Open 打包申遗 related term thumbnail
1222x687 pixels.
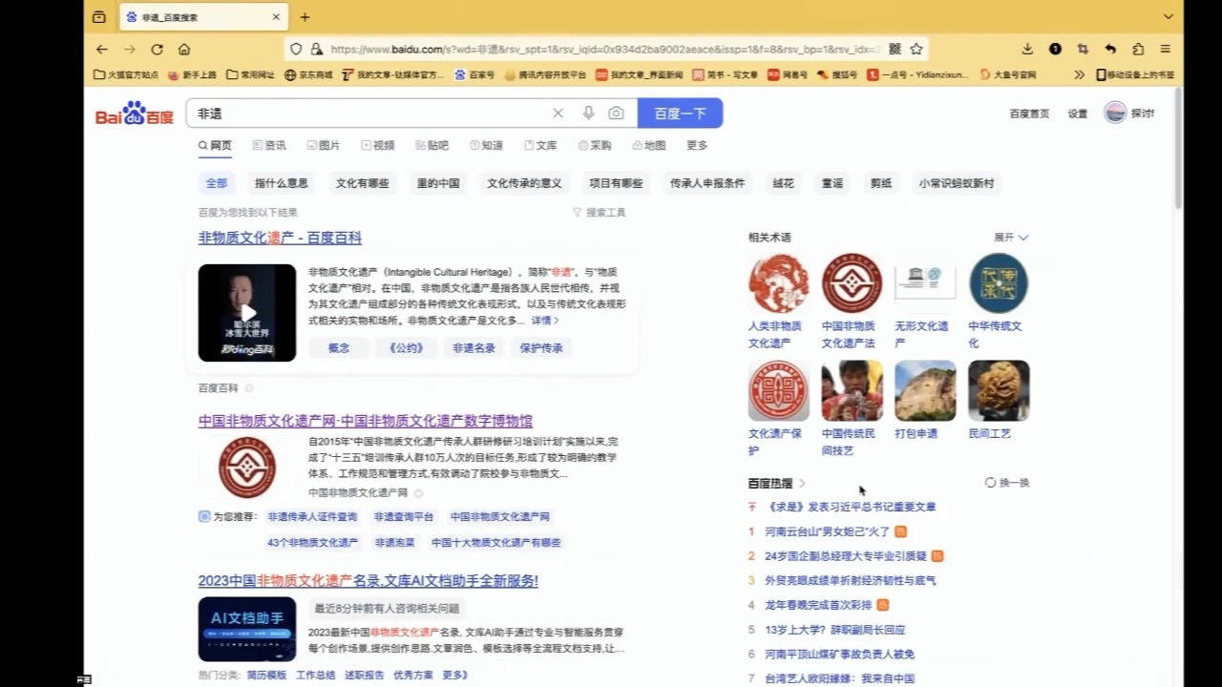[925, 390]
